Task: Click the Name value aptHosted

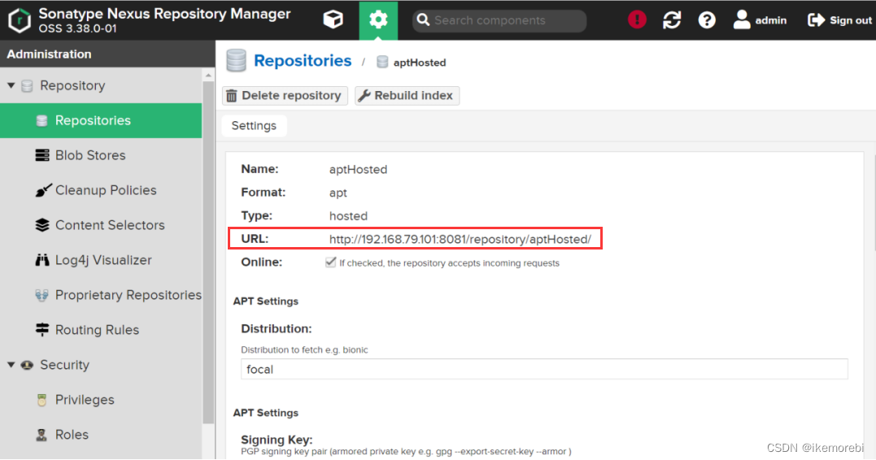Action: click(x=358, y=170)
